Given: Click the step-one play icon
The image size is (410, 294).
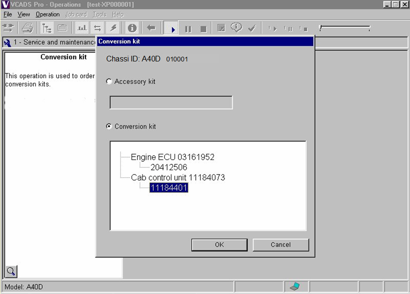Looking at the screenshot, I should click(x=272, y=29).
